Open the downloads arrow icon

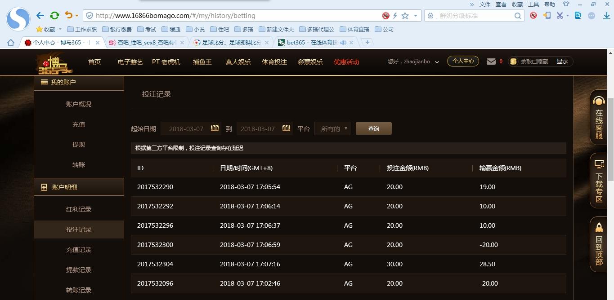[x=606, y=16]
